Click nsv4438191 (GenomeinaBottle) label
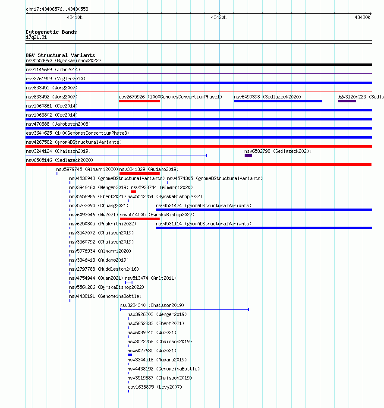This screenshot has height=408, width=384. (105, 296)
